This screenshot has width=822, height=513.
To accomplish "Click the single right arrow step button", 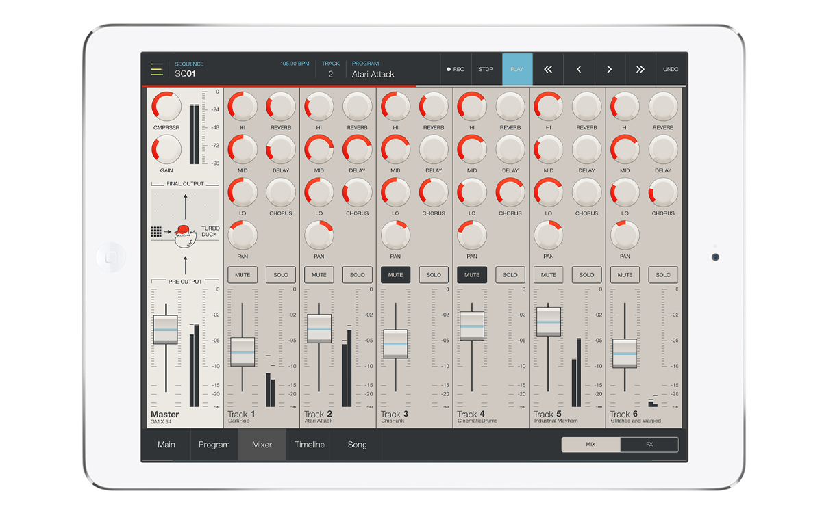I will coord(609,69).
